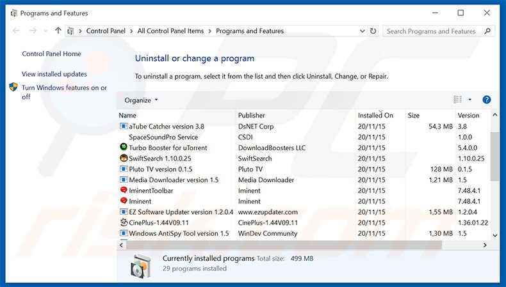
Task: Click the Pluto TV program icon
Action: tap(124, 169)
